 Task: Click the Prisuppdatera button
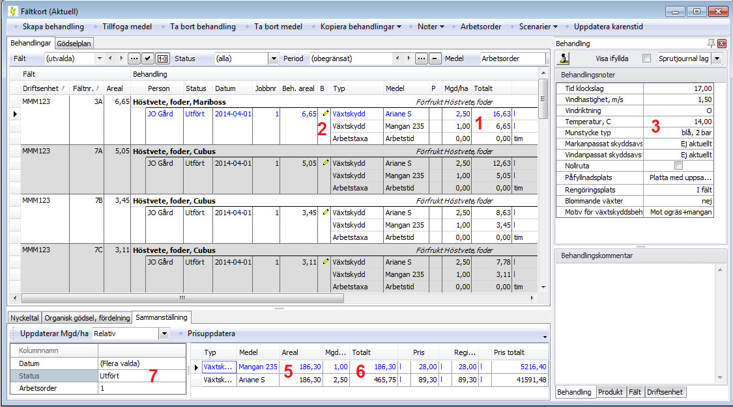[211, 334]
